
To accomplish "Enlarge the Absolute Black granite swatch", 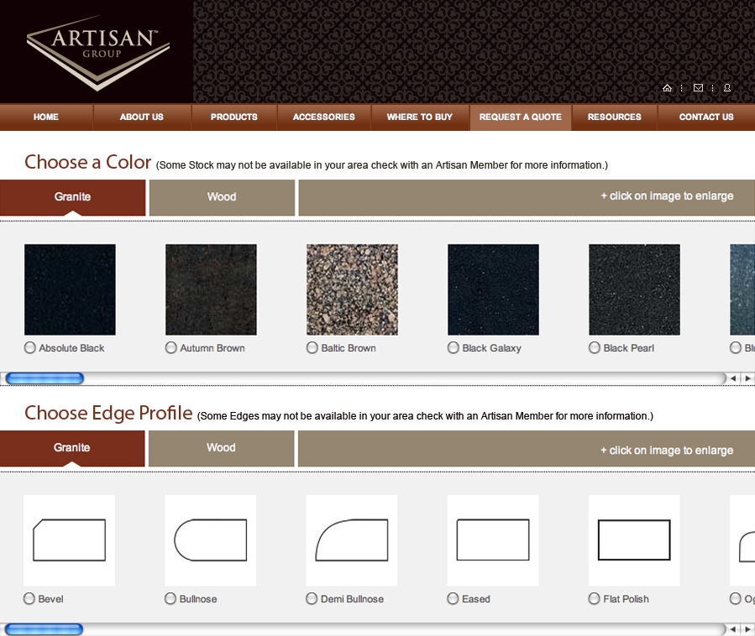I will tap(70, 289).
